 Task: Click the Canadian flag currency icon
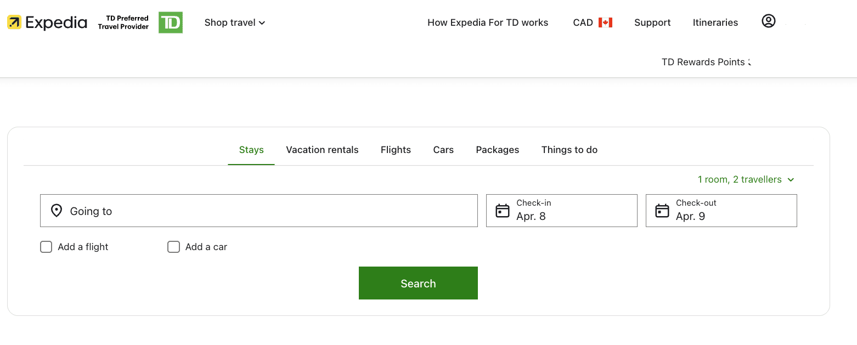click(x=605, y=22)
